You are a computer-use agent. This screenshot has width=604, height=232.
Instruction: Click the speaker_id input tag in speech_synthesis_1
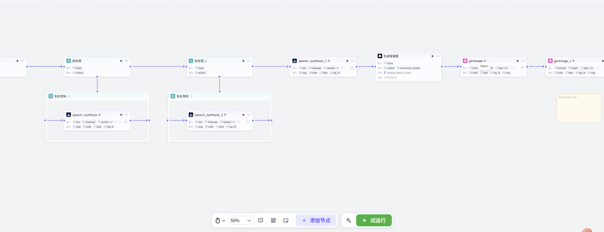point(332,68)
